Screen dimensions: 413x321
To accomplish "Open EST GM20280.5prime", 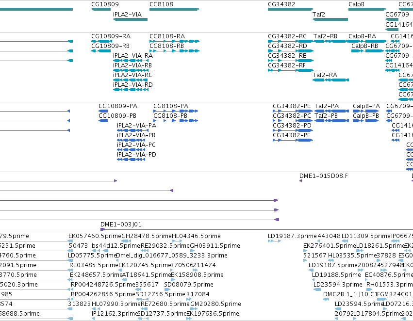I will point(215,304).
